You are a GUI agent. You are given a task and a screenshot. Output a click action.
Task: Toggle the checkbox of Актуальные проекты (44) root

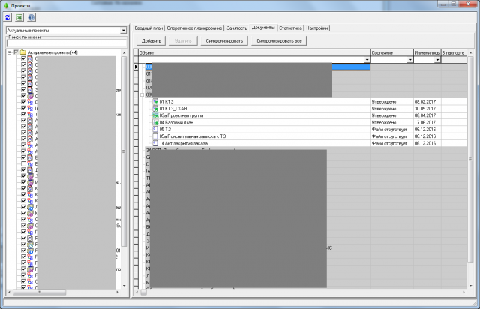pos(16,52)
